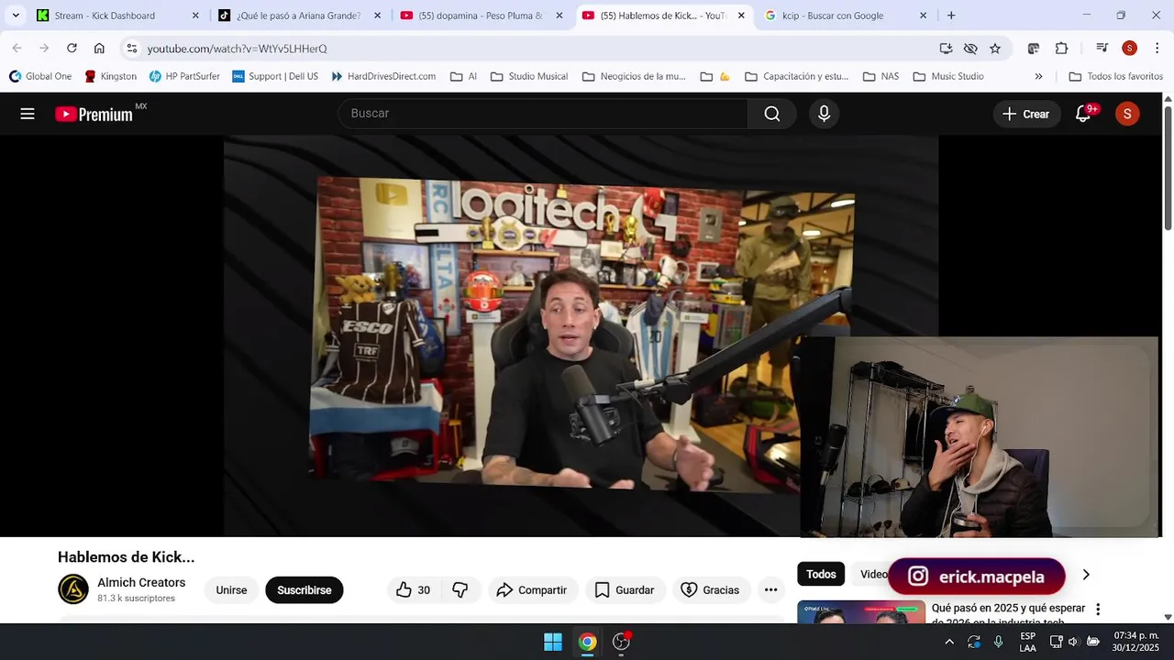Click into the YouTube Buscar search field
The width and height of the screenshot is (1174, 660).
[543, 114]
